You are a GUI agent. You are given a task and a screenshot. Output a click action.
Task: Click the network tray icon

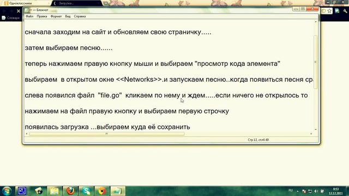pos(310,191)
